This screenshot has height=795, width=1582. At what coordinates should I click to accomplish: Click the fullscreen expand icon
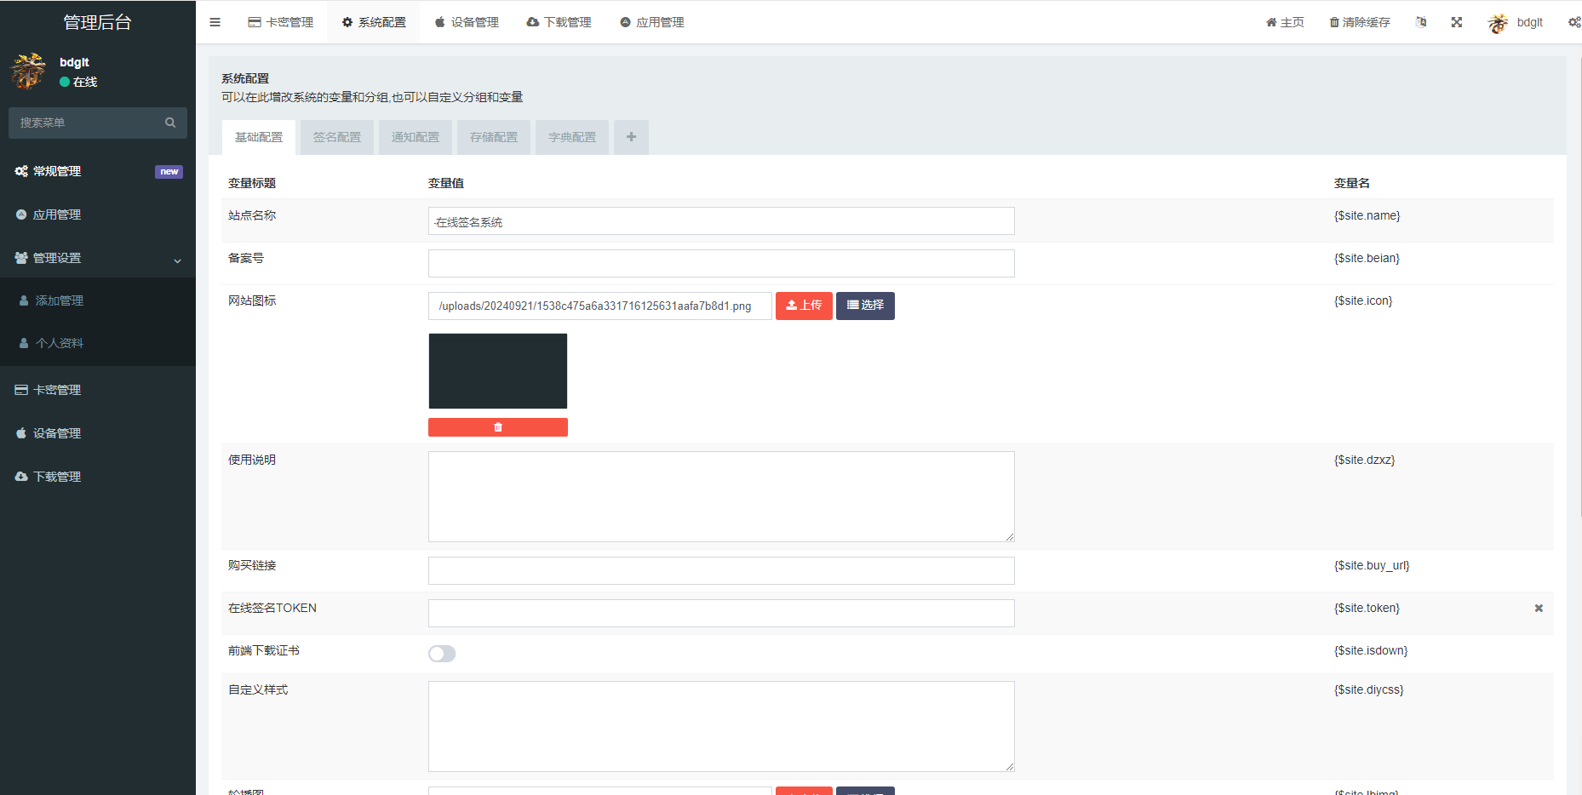tap(1457, 22)
